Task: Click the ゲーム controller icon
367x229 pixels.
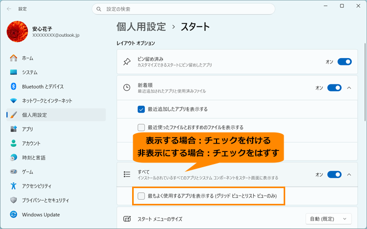Action: tap(14, 172)
